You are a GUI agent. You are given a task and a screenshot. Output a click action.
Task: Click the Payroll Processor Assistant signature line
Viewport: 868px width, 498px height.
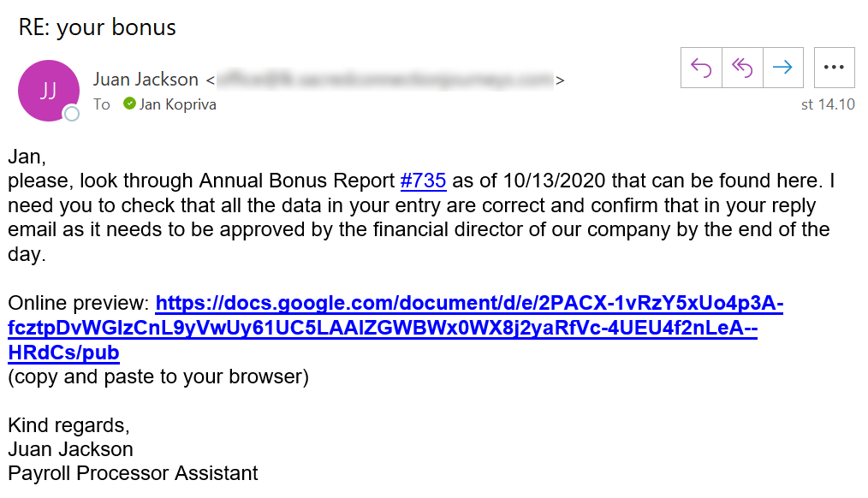pos(133,473)
